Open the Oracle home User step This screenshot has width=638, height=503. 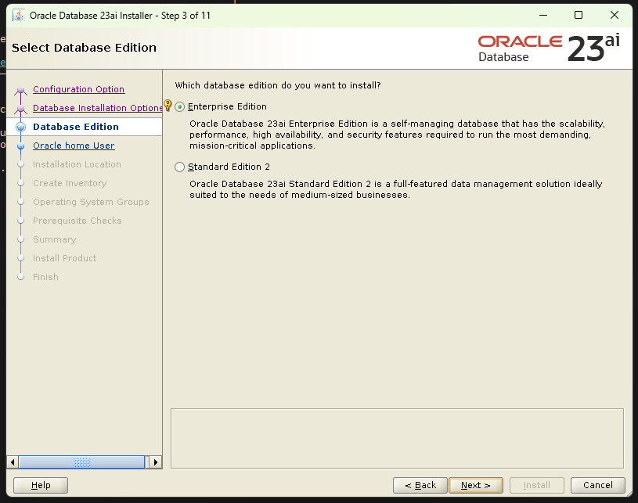[x=74, y=145]
